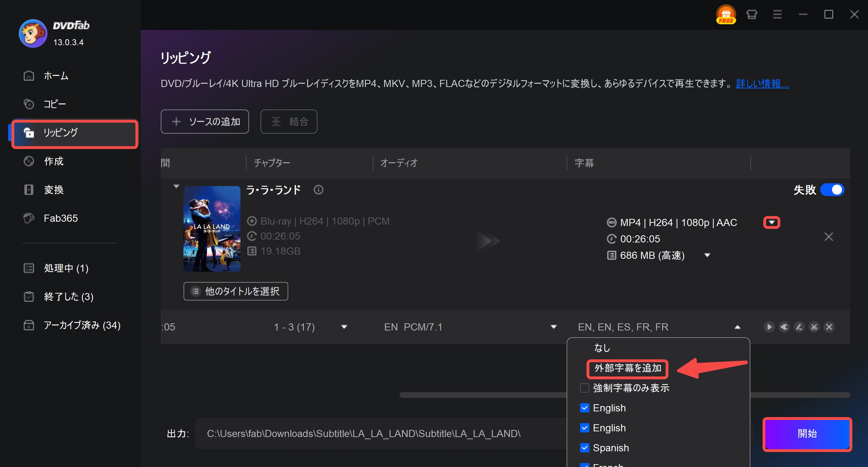868x467 pixels.
Task: Collapse the EN, EN, ES, FR, FR subtitle dropdown
Action: tap(738, 327)
